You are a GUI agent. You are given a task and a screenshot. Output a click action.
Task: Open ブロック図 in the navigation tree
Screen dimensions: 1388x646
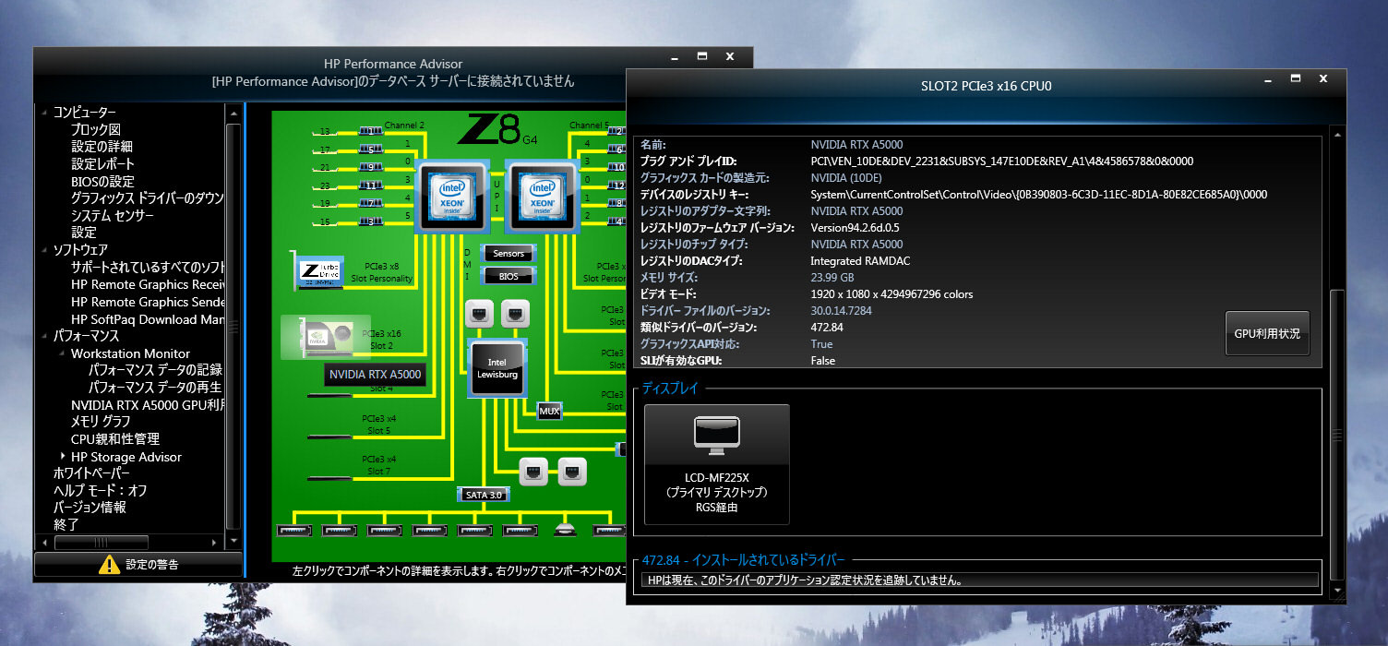click(96, 130)
